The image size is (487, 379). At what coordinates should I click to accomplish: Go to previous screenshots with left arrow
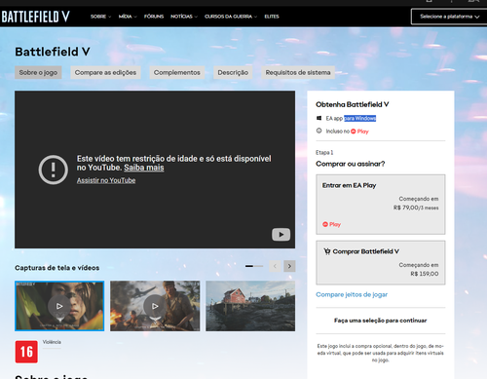pyautogui.click(x=275, y=266)
